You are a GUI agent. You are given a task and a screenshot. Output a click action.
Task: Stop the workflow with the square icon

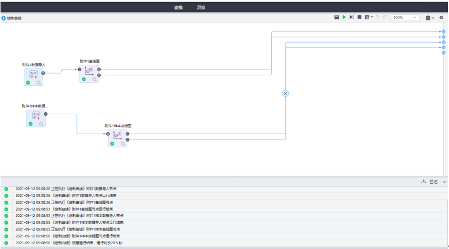pyautogui.click(x=359, y=17)
